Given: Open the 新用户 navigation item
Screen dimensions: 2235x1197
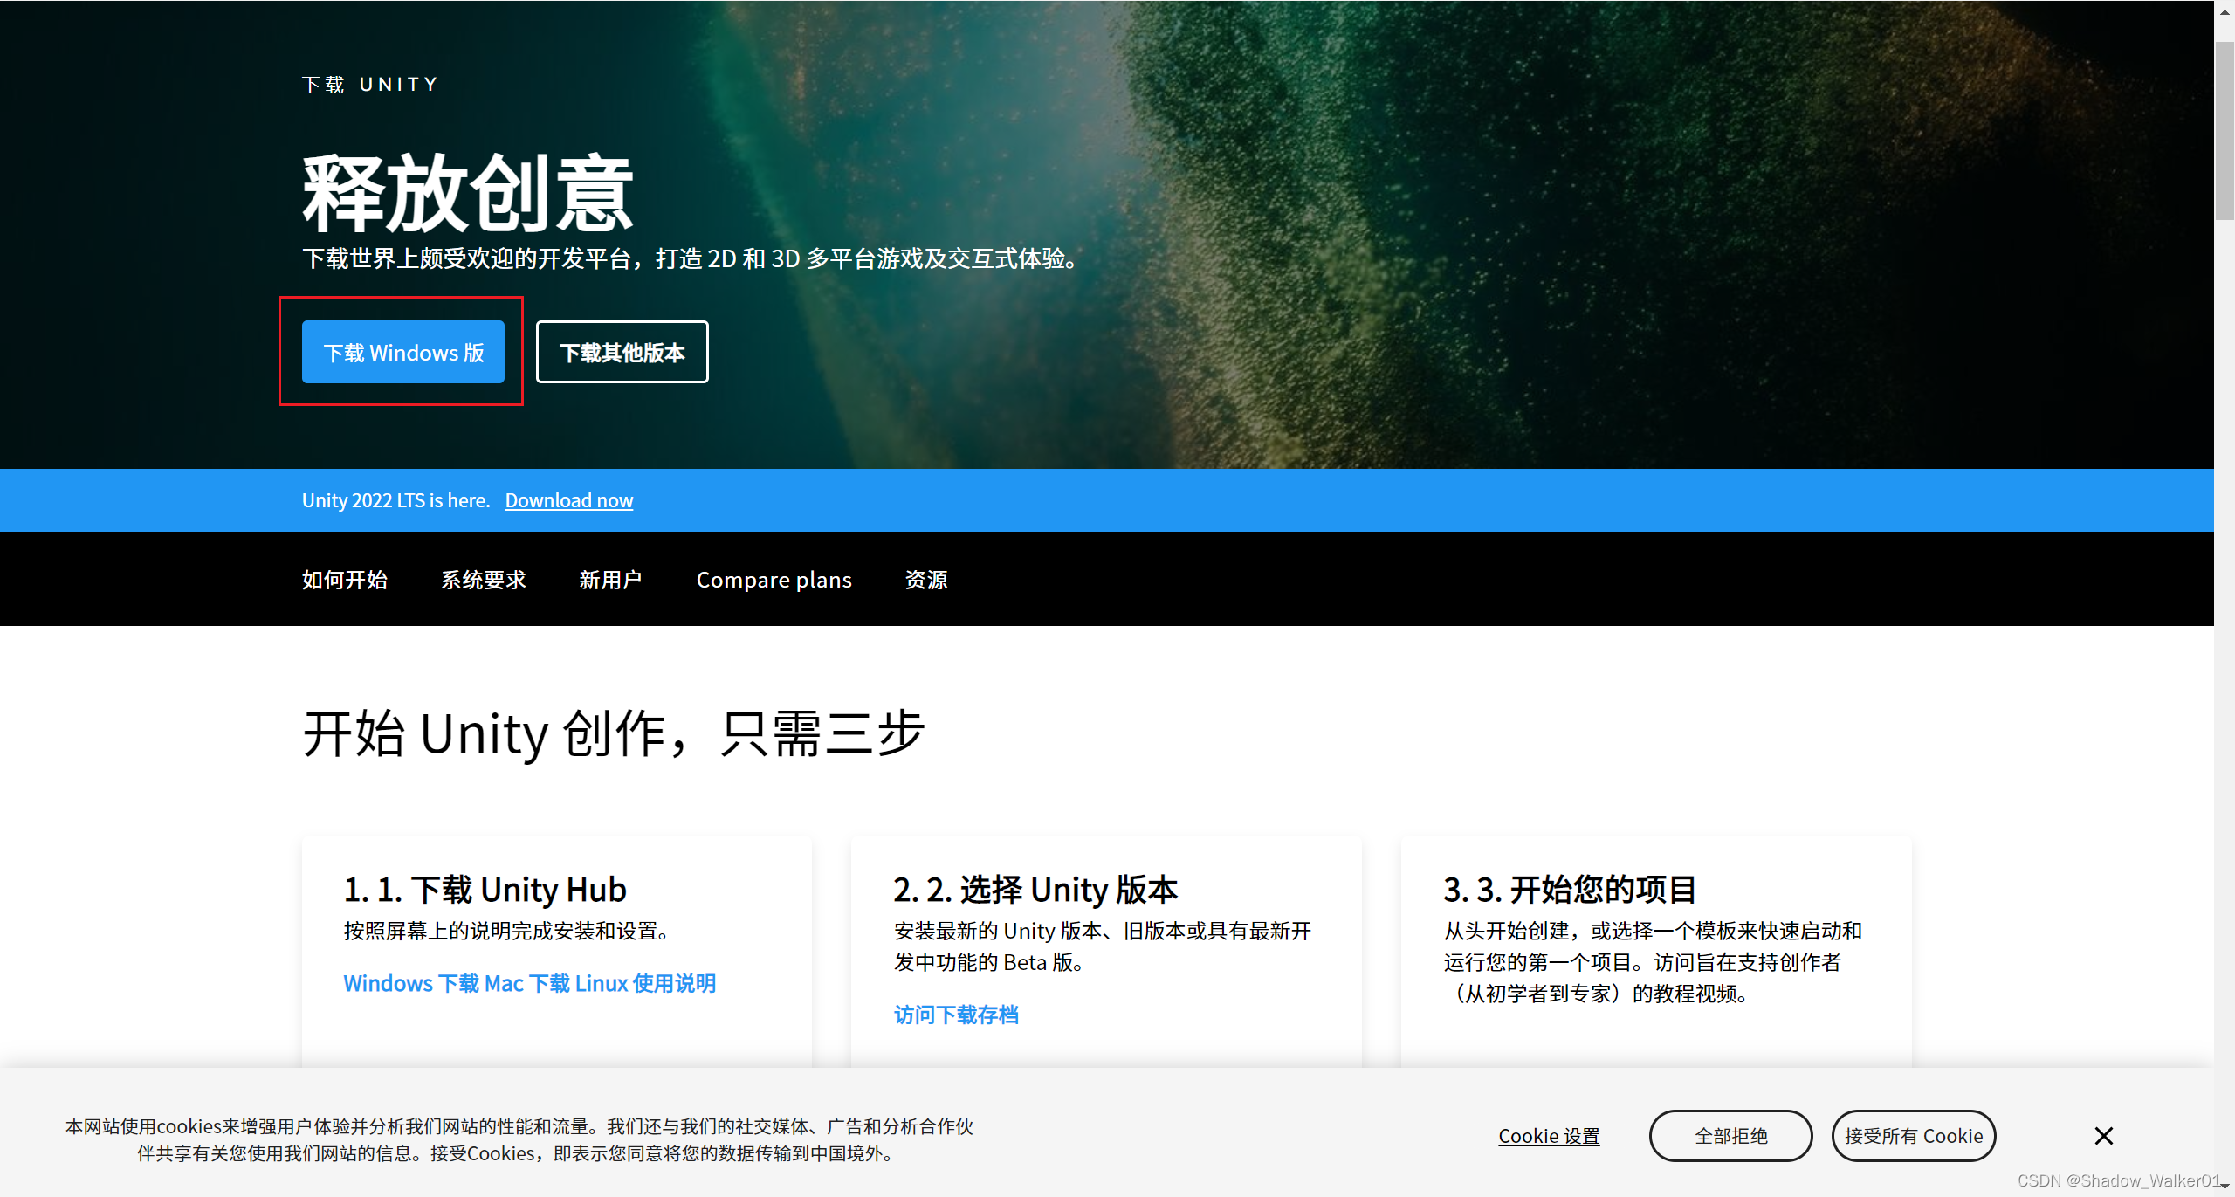Looking at the screenshot, I should [x=610, y=580].
